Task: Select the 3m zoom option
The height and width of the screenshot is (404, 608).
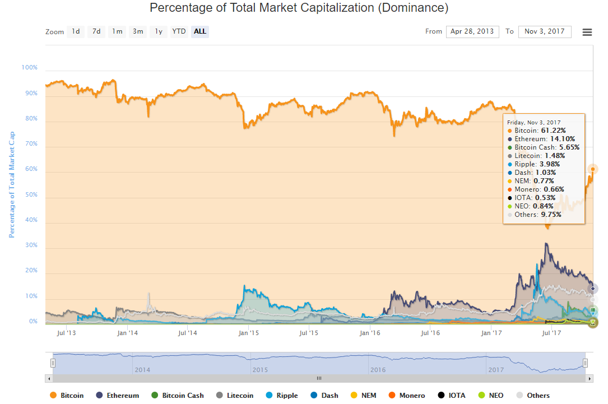Action: pyautogui.click(x=138, y=31)
